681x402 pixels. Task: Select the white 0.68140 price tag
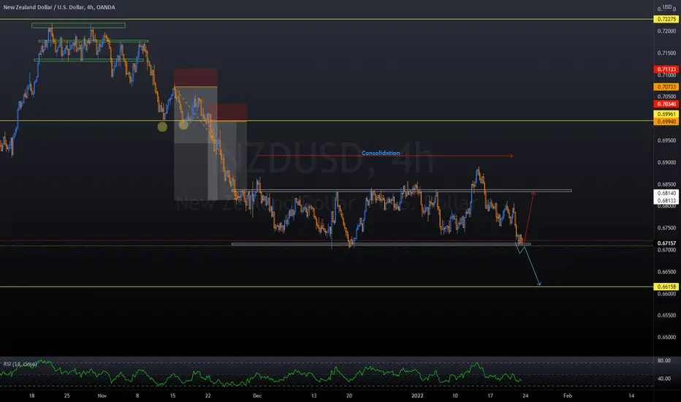tap(666, 193)
